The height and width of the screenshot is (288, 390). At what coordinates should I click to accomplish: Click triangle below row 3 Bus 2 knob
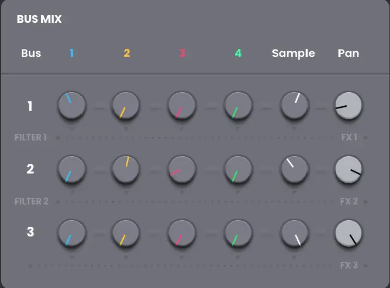tap(126, 257)
